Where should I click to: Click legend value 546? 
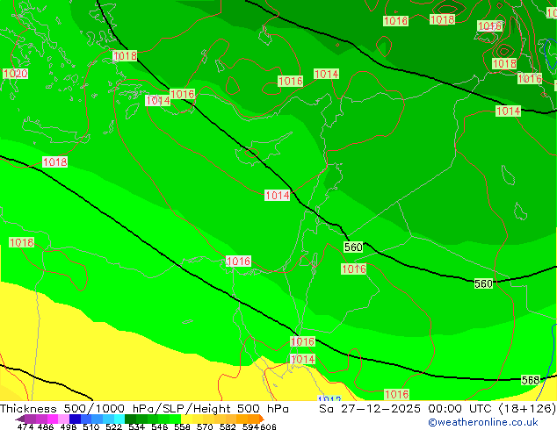click(159, 426)
